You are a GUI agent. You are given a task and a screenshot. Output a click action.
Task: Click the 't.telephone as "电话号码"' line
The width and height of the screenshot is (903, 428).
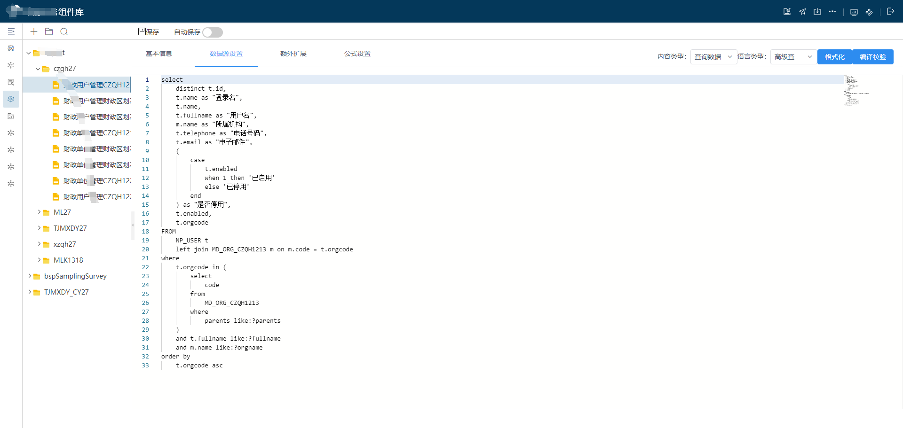click(221, 133)
